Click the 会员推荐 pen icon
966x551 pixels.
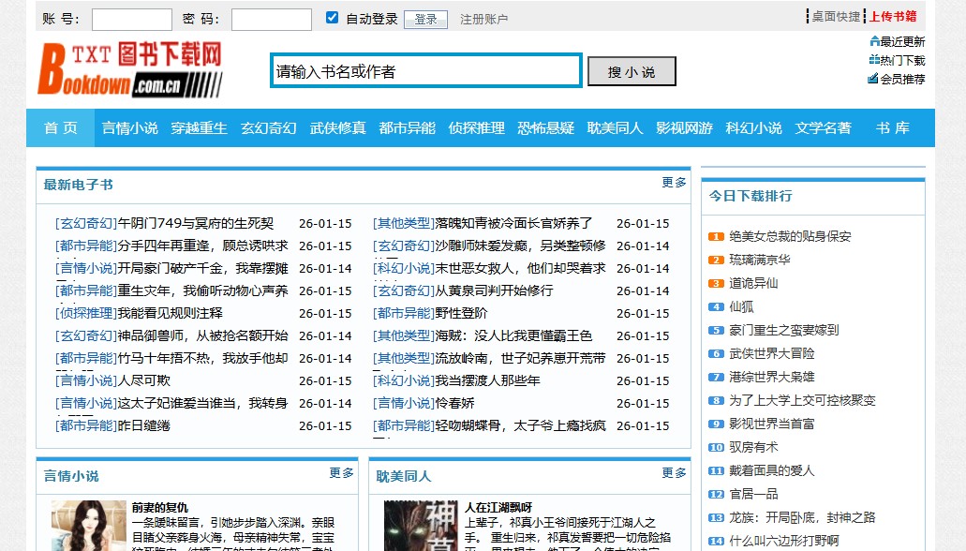click(x=873, y=78)
